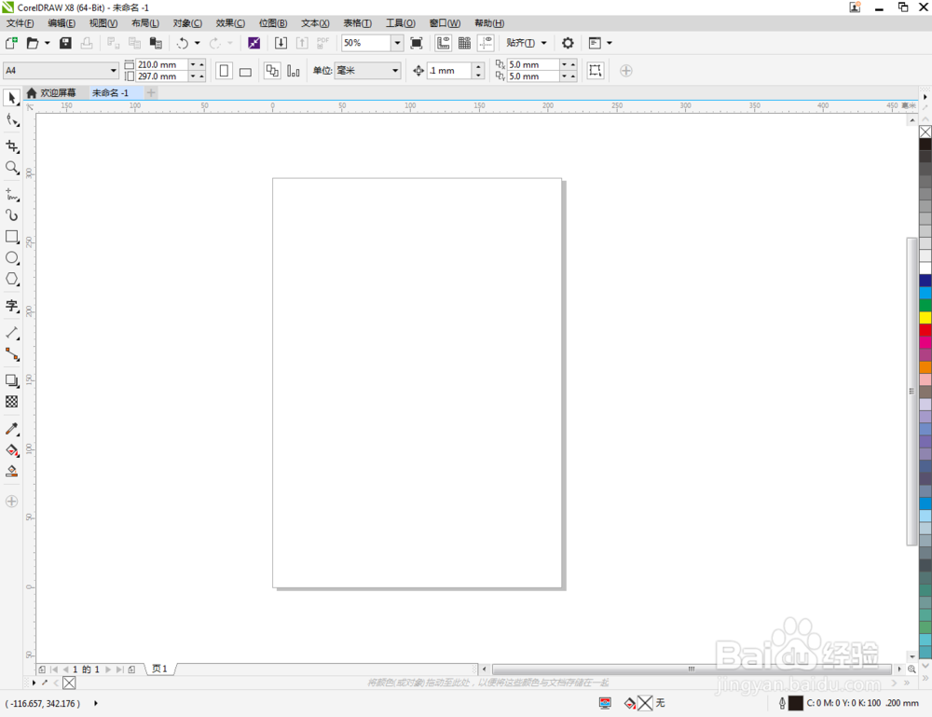Expand the A4 page size dropdown
The height and width of the screenshot is (717, 932).
tap(113, 70)
